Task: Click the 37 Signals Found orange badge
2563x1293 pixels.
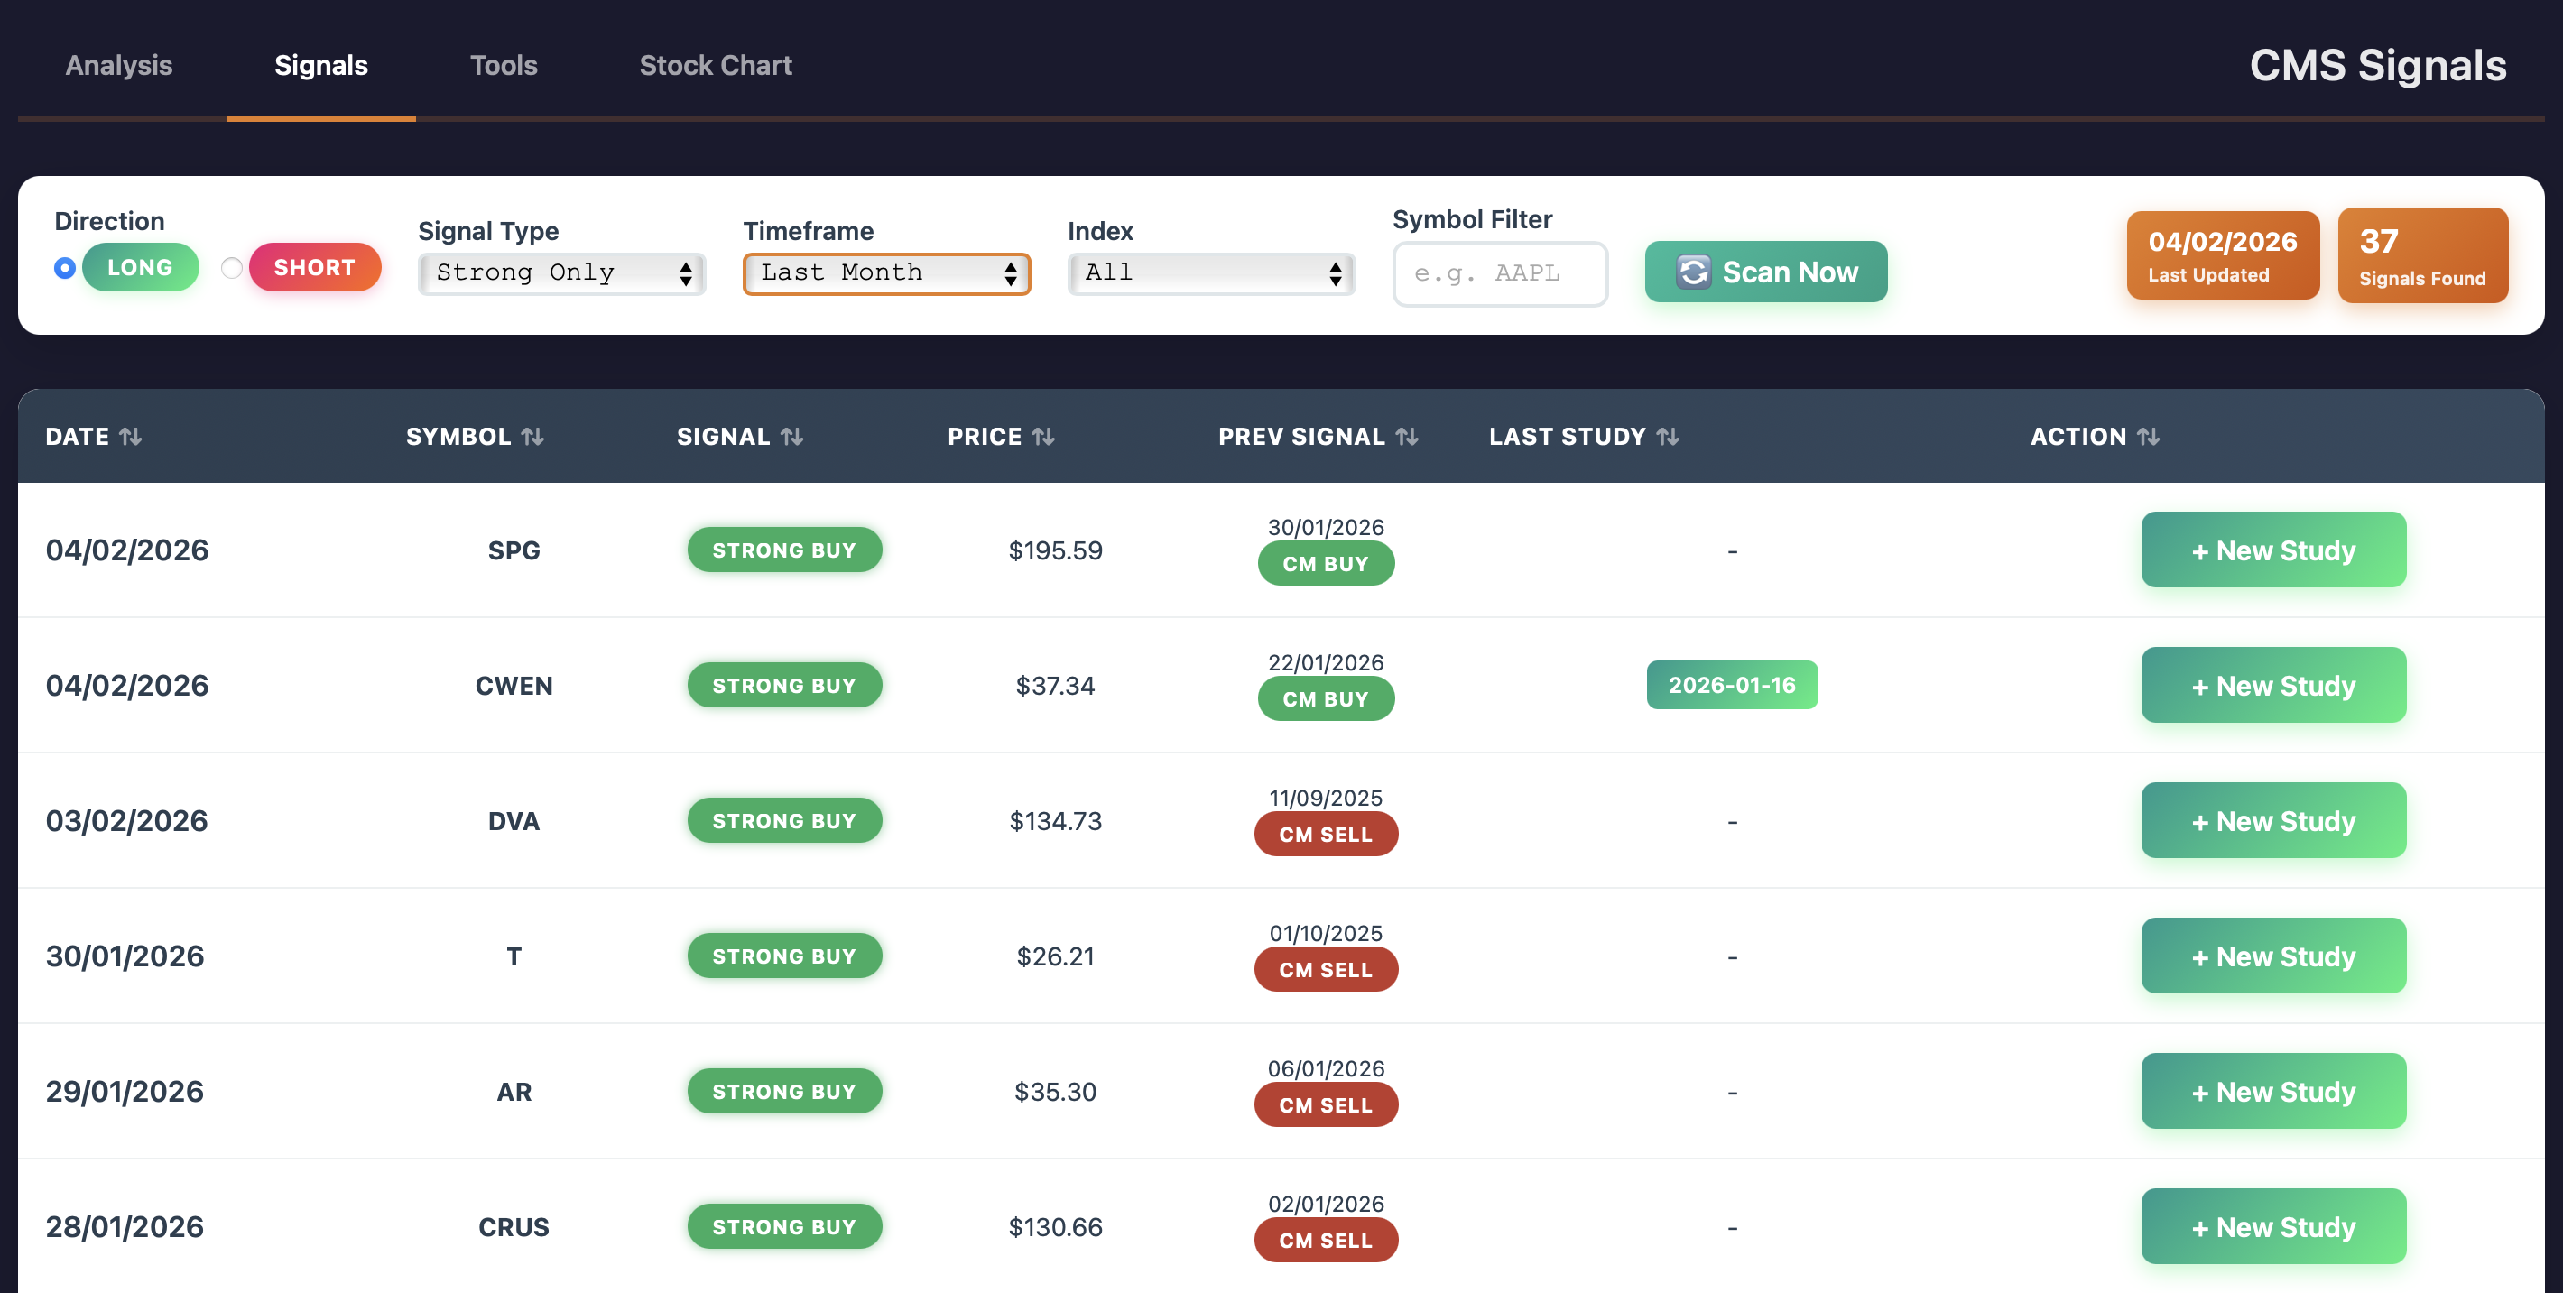Action: click(2421, 255)
